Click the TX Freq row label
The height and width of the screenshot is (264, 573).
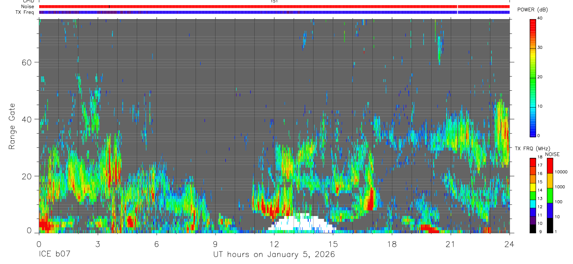(x=25, y=12)
